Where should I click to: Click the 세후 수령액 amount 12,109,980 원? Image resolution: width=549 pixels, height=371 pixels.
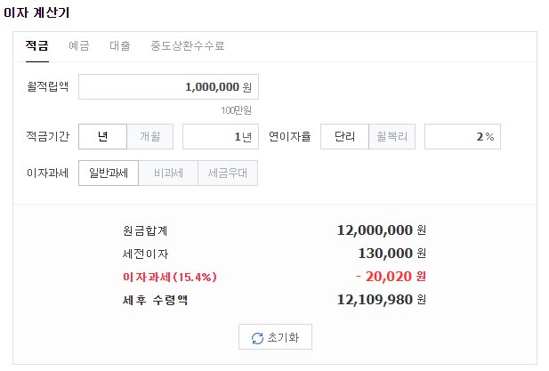[x=382, y=300]
